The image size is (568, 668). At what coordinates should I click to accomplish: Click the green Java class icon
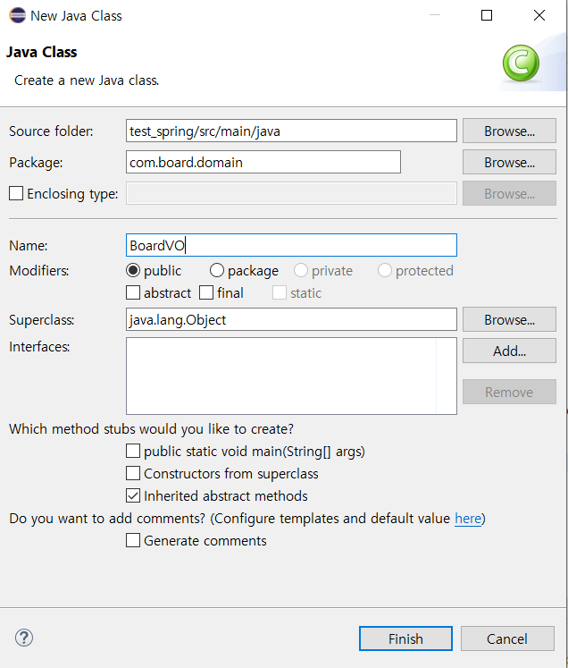[521, 63]
